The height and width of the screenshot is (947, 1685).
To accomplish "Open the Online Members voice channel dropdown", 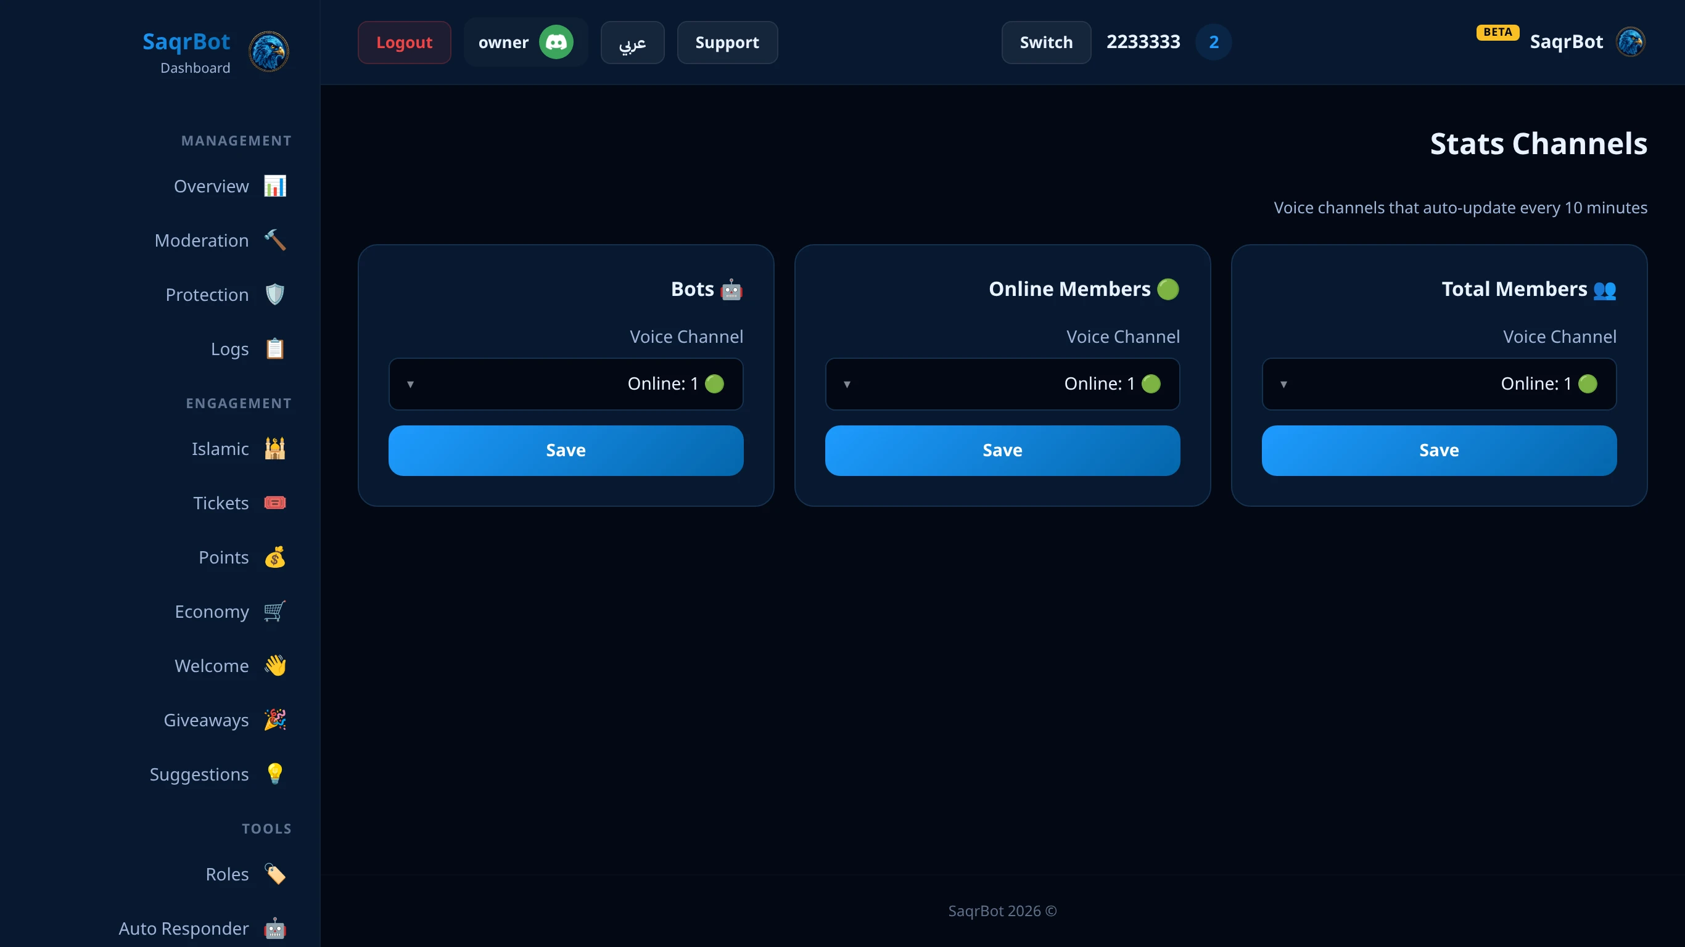I will point(1002,384).
